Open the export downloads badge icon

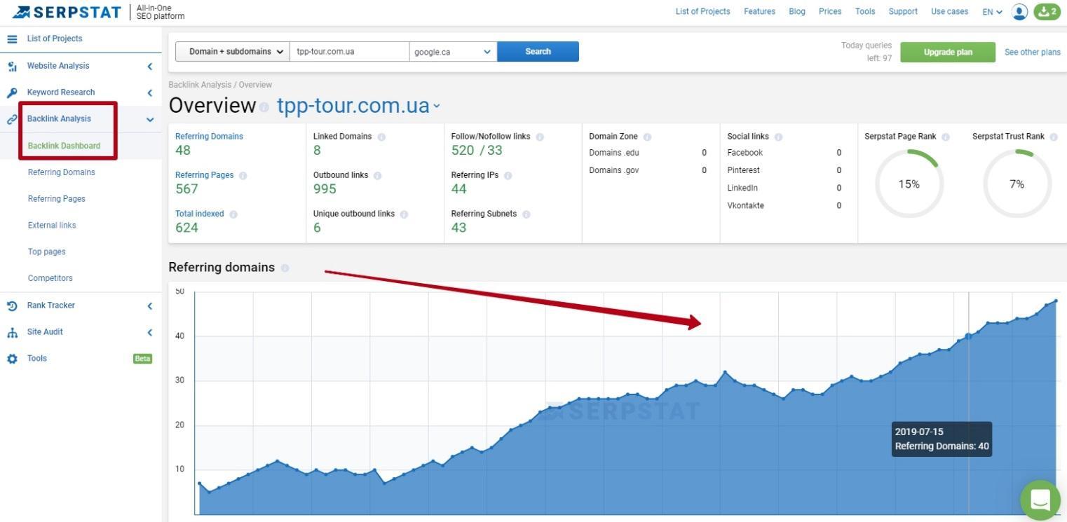tap(1047, 11)
